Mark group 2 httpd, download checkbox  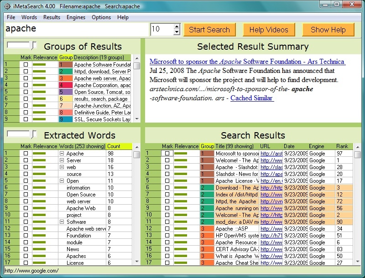26,72
